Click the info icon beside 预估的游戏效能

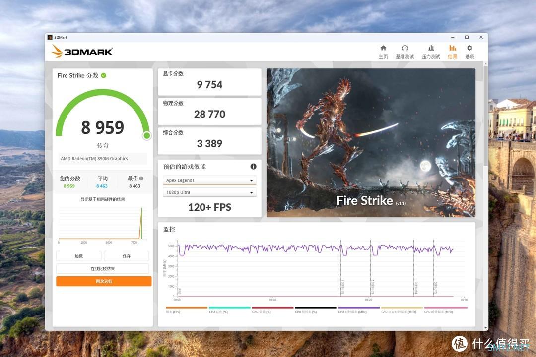click(x=253, y=167)
